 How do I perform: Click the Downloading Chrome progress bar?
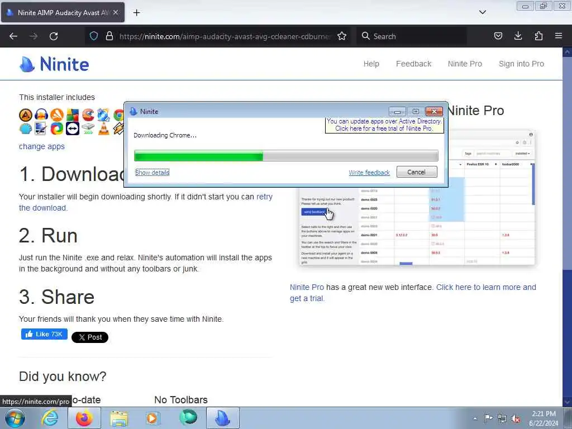(286, 156)
